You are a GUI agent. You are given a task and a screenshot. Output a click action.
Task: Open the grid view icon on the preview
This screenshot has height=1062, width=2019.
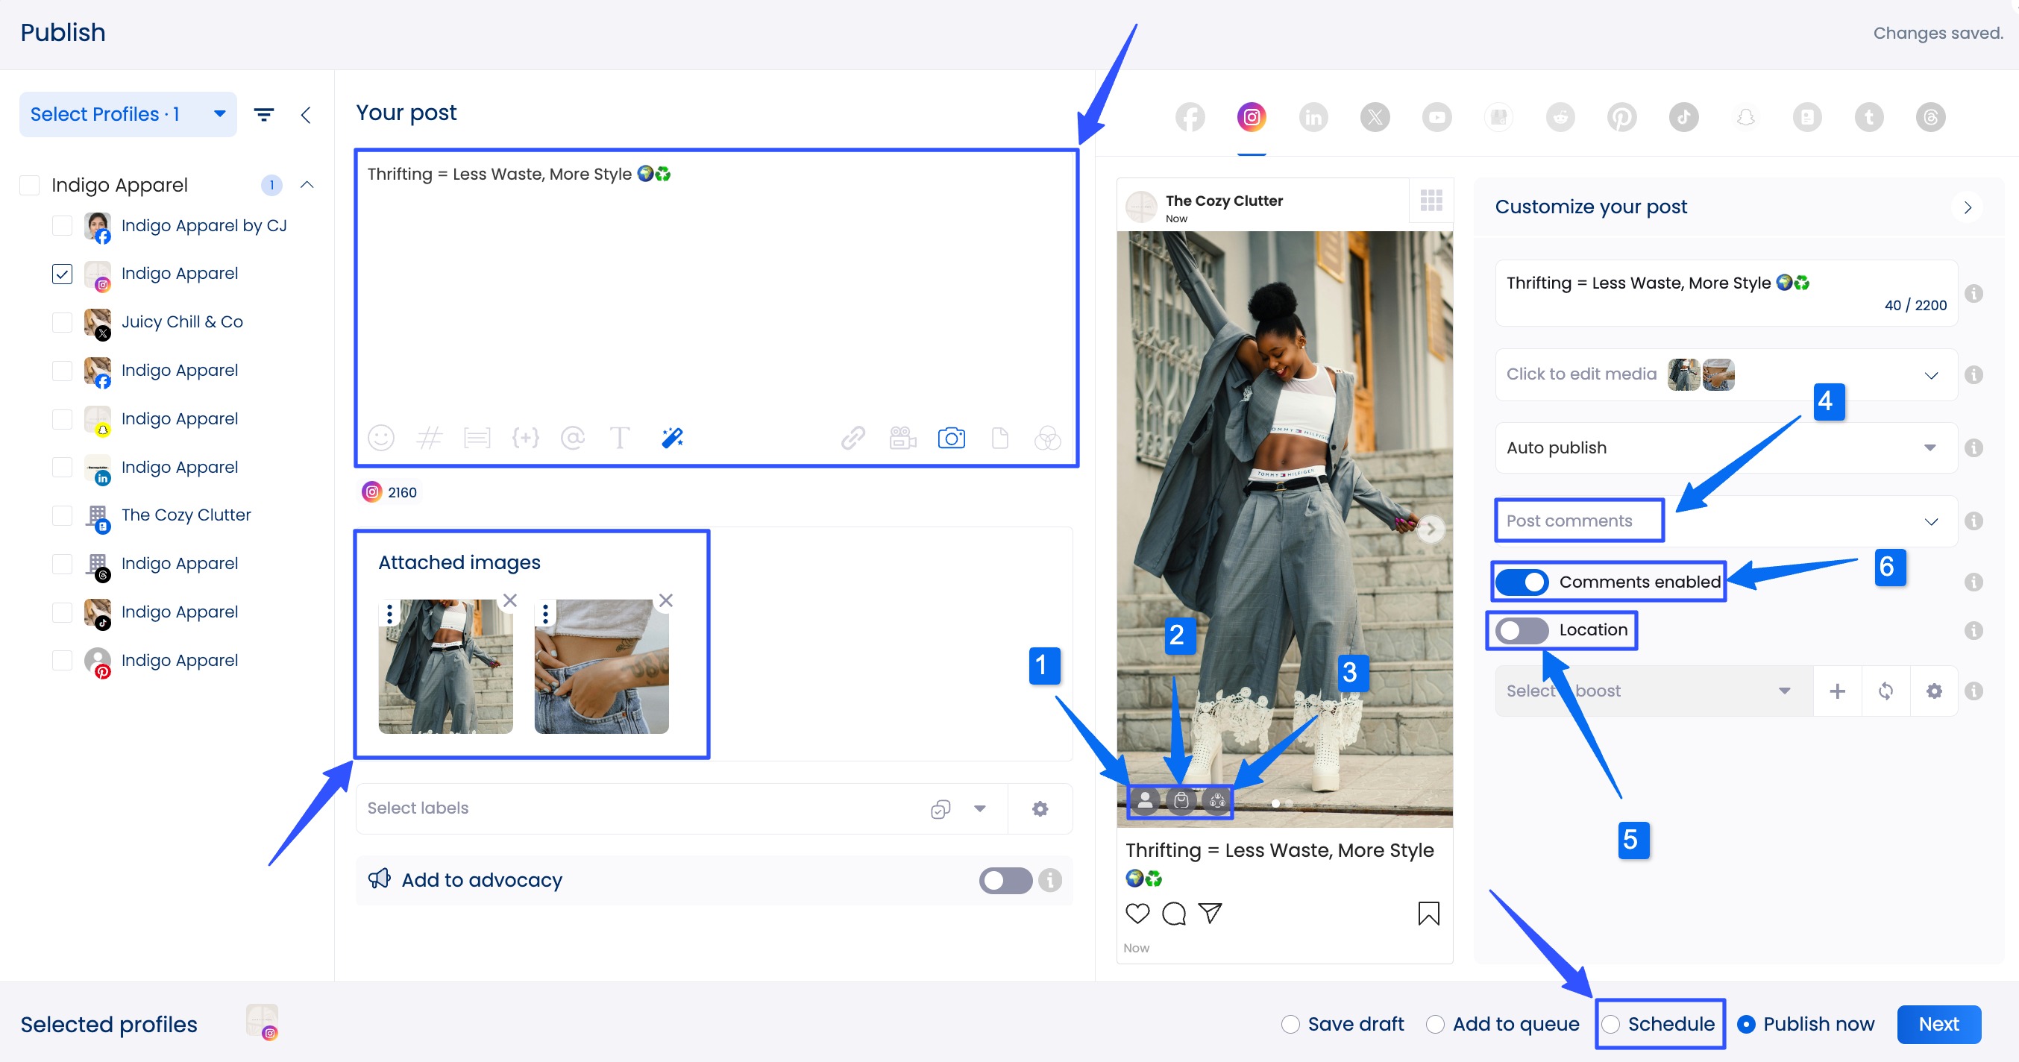(x=1431, y=200)
